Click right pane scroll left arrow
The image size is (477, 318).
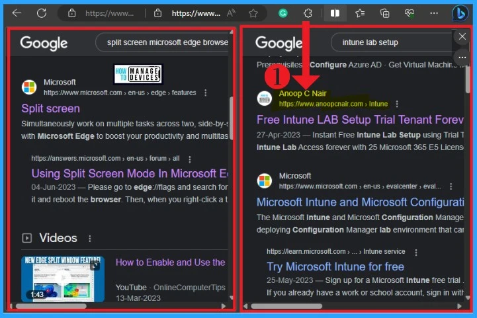click(246, 306)
